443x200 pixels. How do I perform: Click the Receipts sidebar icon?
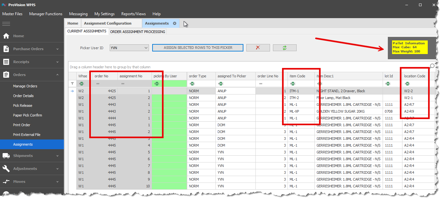tap(6, 62)
